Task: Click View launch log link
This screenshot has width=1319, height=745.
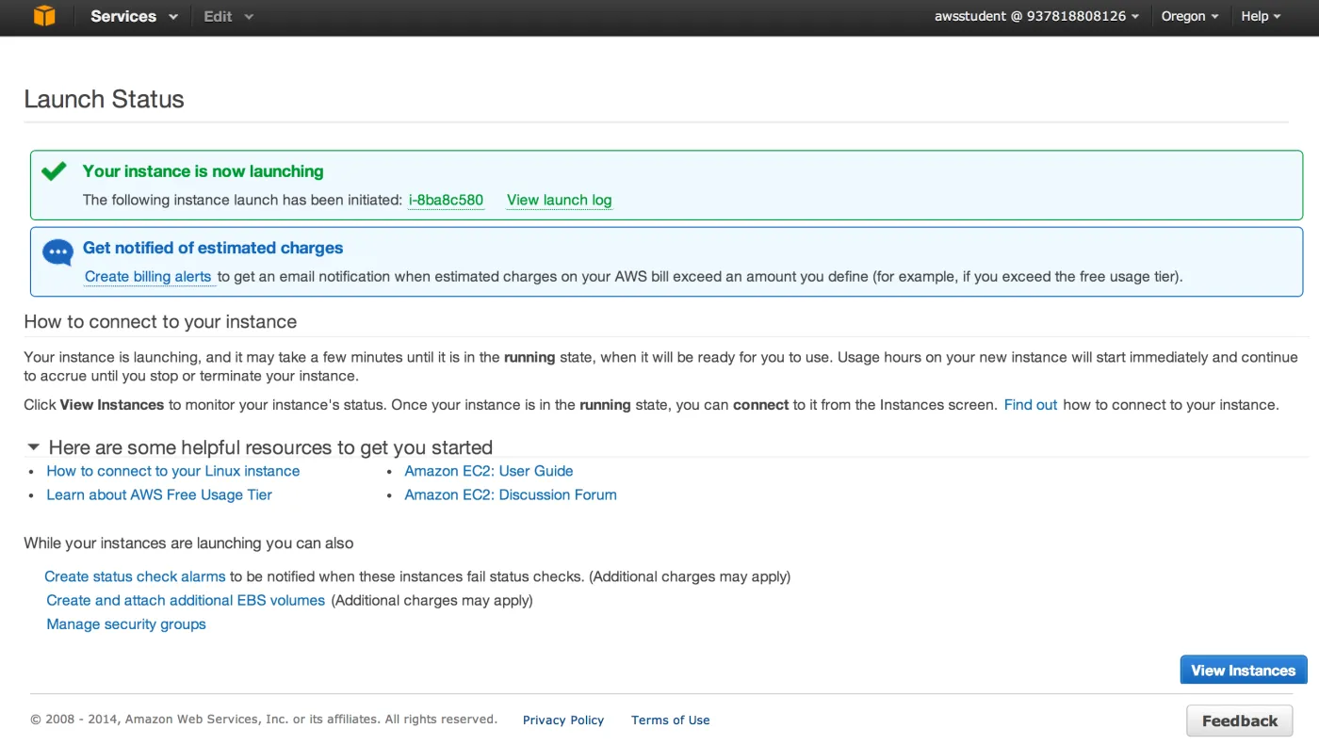Action: point(559,200)
